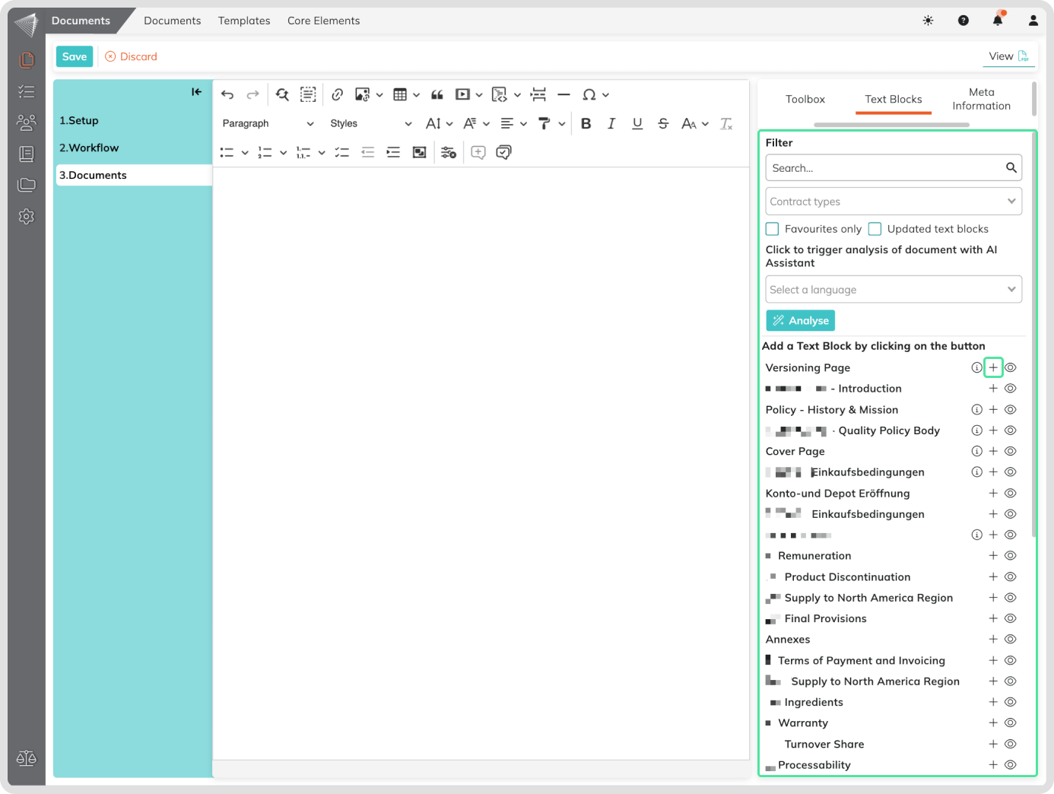
Task: Click the block quote icon
Action: (x=437, y=95)
